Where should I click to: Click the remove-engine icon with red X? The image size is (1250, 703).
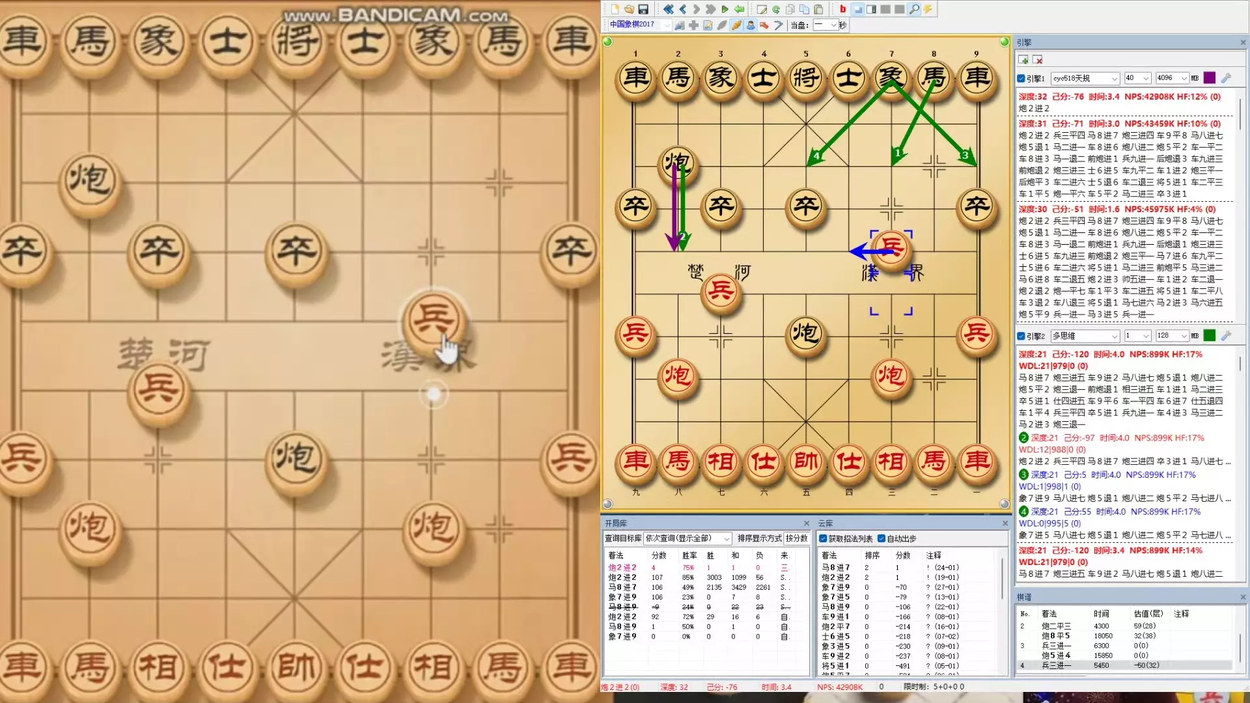point(1038,60)
